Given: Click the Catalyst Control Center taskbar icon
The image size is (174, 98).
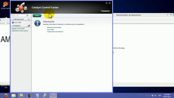Looking at the screenshot, I should click(53, 96).
